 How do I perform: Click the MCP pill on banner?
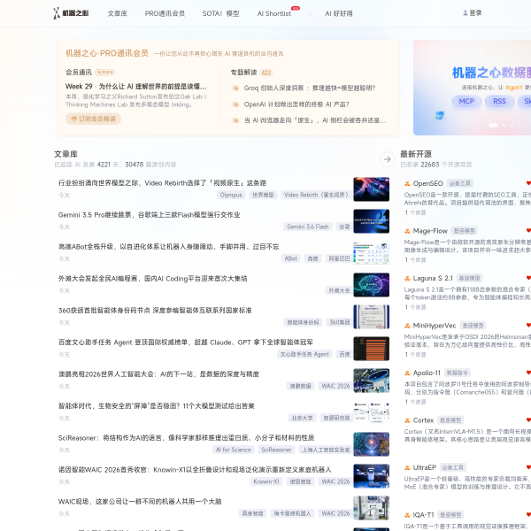tap(466, 101)
